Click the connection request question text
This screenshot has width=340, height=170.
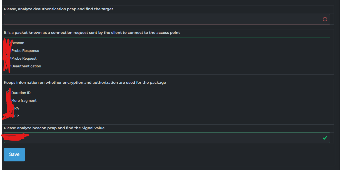92,33
